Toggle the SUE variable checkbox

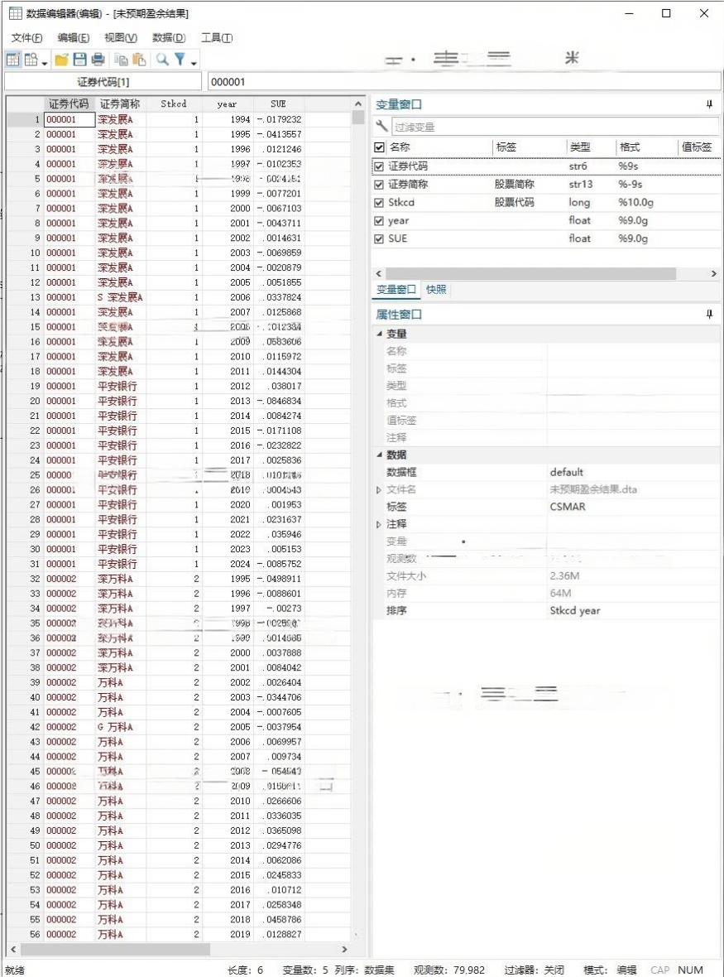pos(379,239)
